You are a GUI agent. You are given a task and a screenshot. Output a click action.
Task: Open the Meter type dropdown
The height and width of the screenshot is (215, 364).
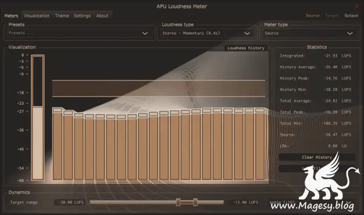309,33
